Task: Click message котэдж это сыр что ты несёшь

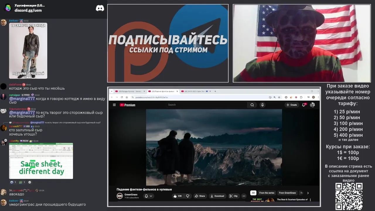Action: 37,88
